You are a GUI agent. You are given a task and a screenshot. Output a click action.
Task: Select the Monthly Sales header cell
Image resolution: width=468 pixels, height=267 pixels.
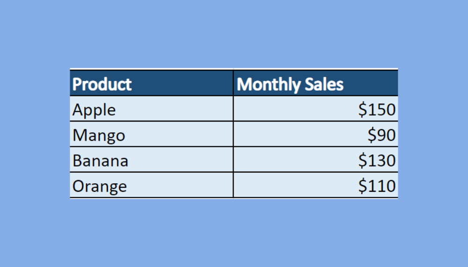pyautogui.click(x=290, y=85)
